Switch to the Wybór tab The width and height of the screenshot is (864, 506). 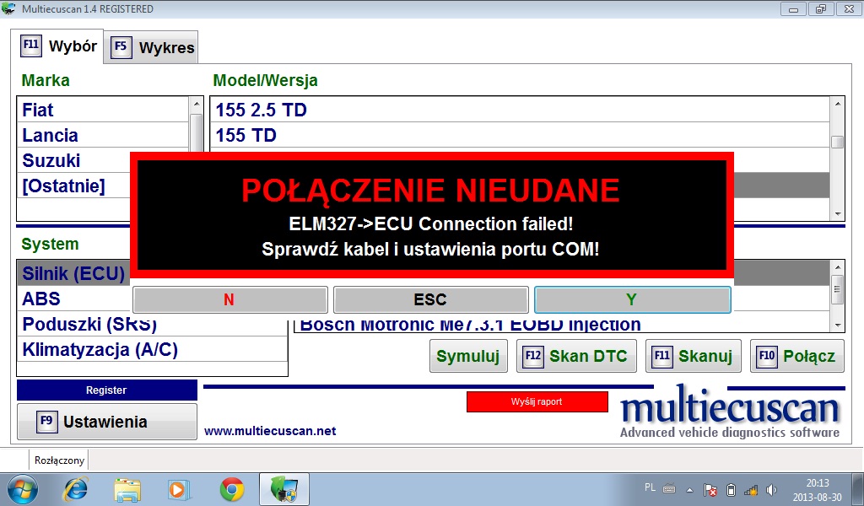pyautogui.click(x=57, y=46)
